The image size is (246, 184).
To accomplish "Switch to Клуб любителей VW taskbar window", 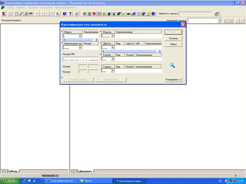I will pos(61,181).
